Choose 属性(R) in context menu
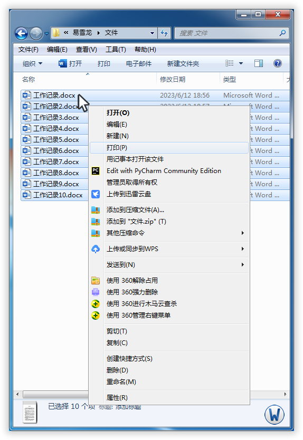This screenshot has width=303, height=440. pyautogui.click(x=169, y=398)
